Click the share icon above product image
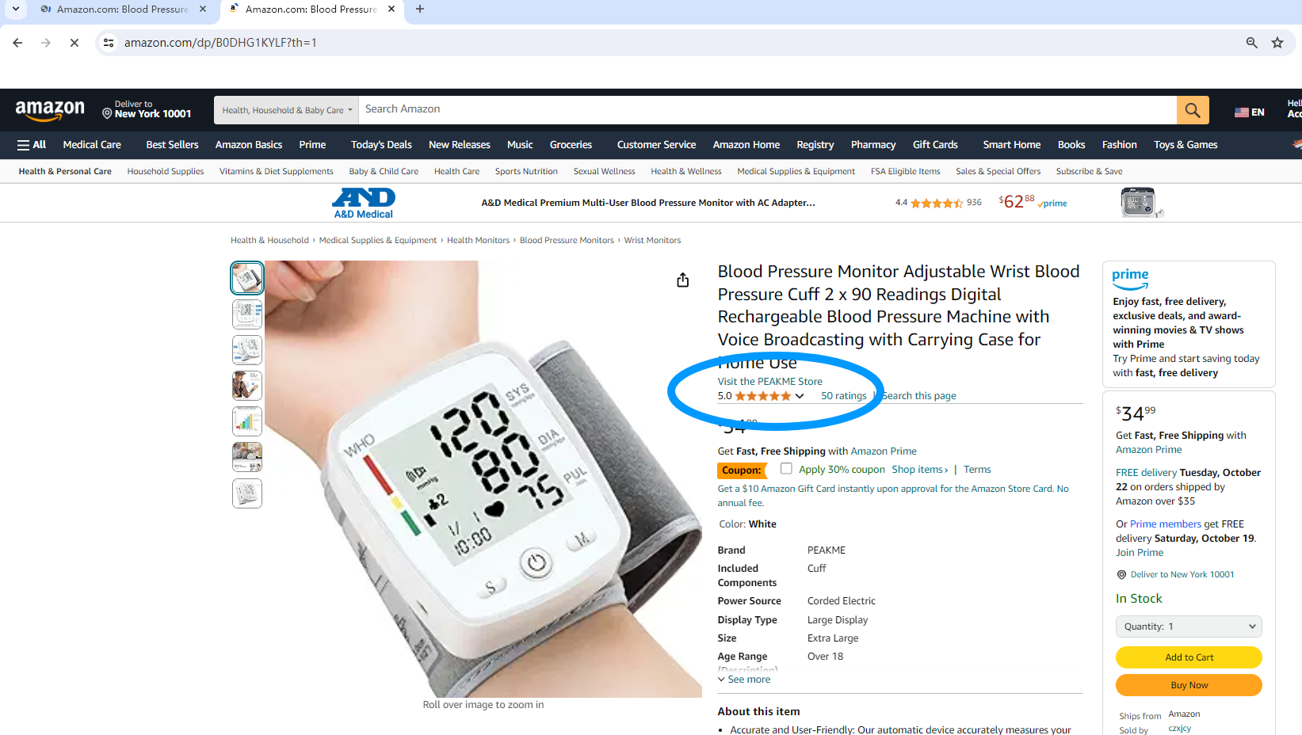 pos(682,280)
